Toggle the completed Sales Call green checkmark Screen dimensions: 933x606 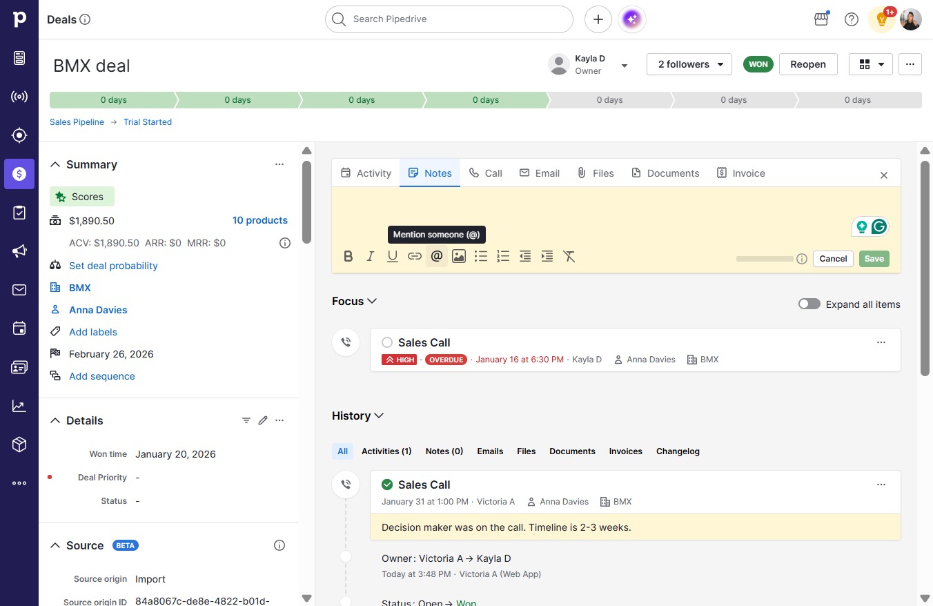coord(387,485)
